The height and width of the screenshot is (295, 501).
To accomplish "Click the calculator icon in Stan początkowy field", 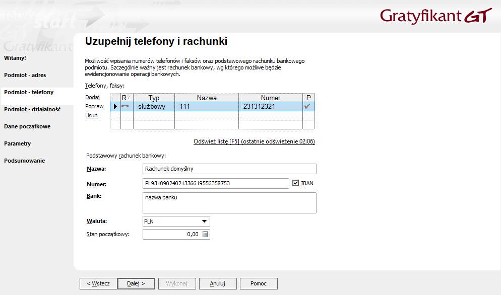I will point(205,235).
